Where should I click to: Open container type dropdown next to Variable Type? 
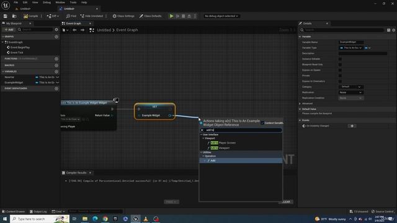coord(368,48)
